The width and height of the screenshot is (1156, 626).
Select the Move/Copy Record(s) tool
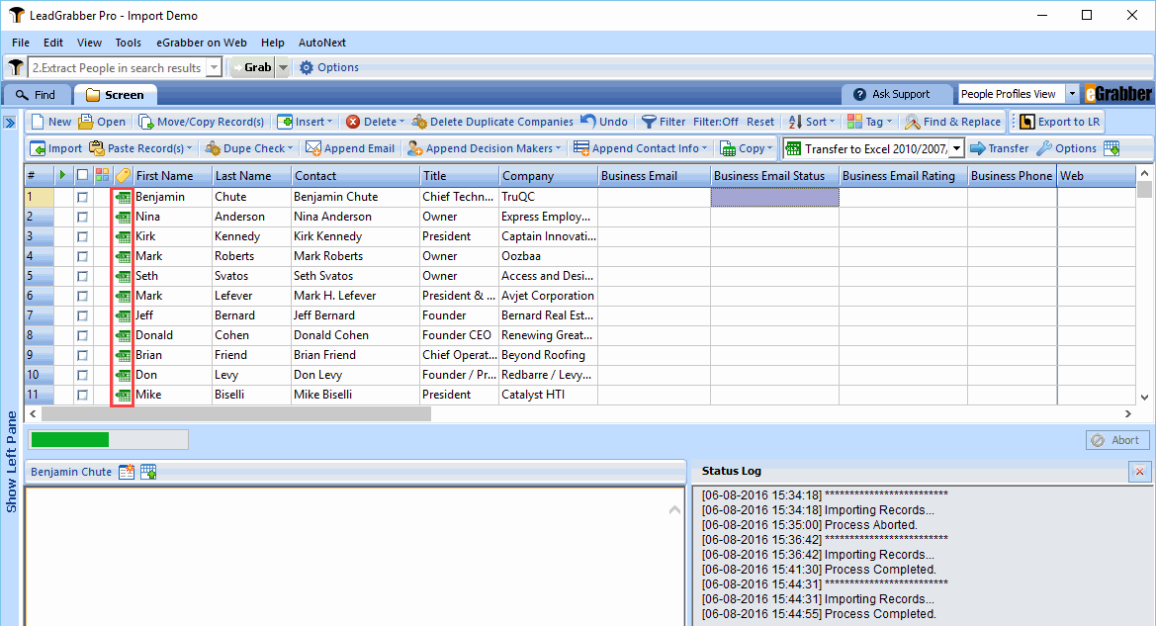pos(202,122)
